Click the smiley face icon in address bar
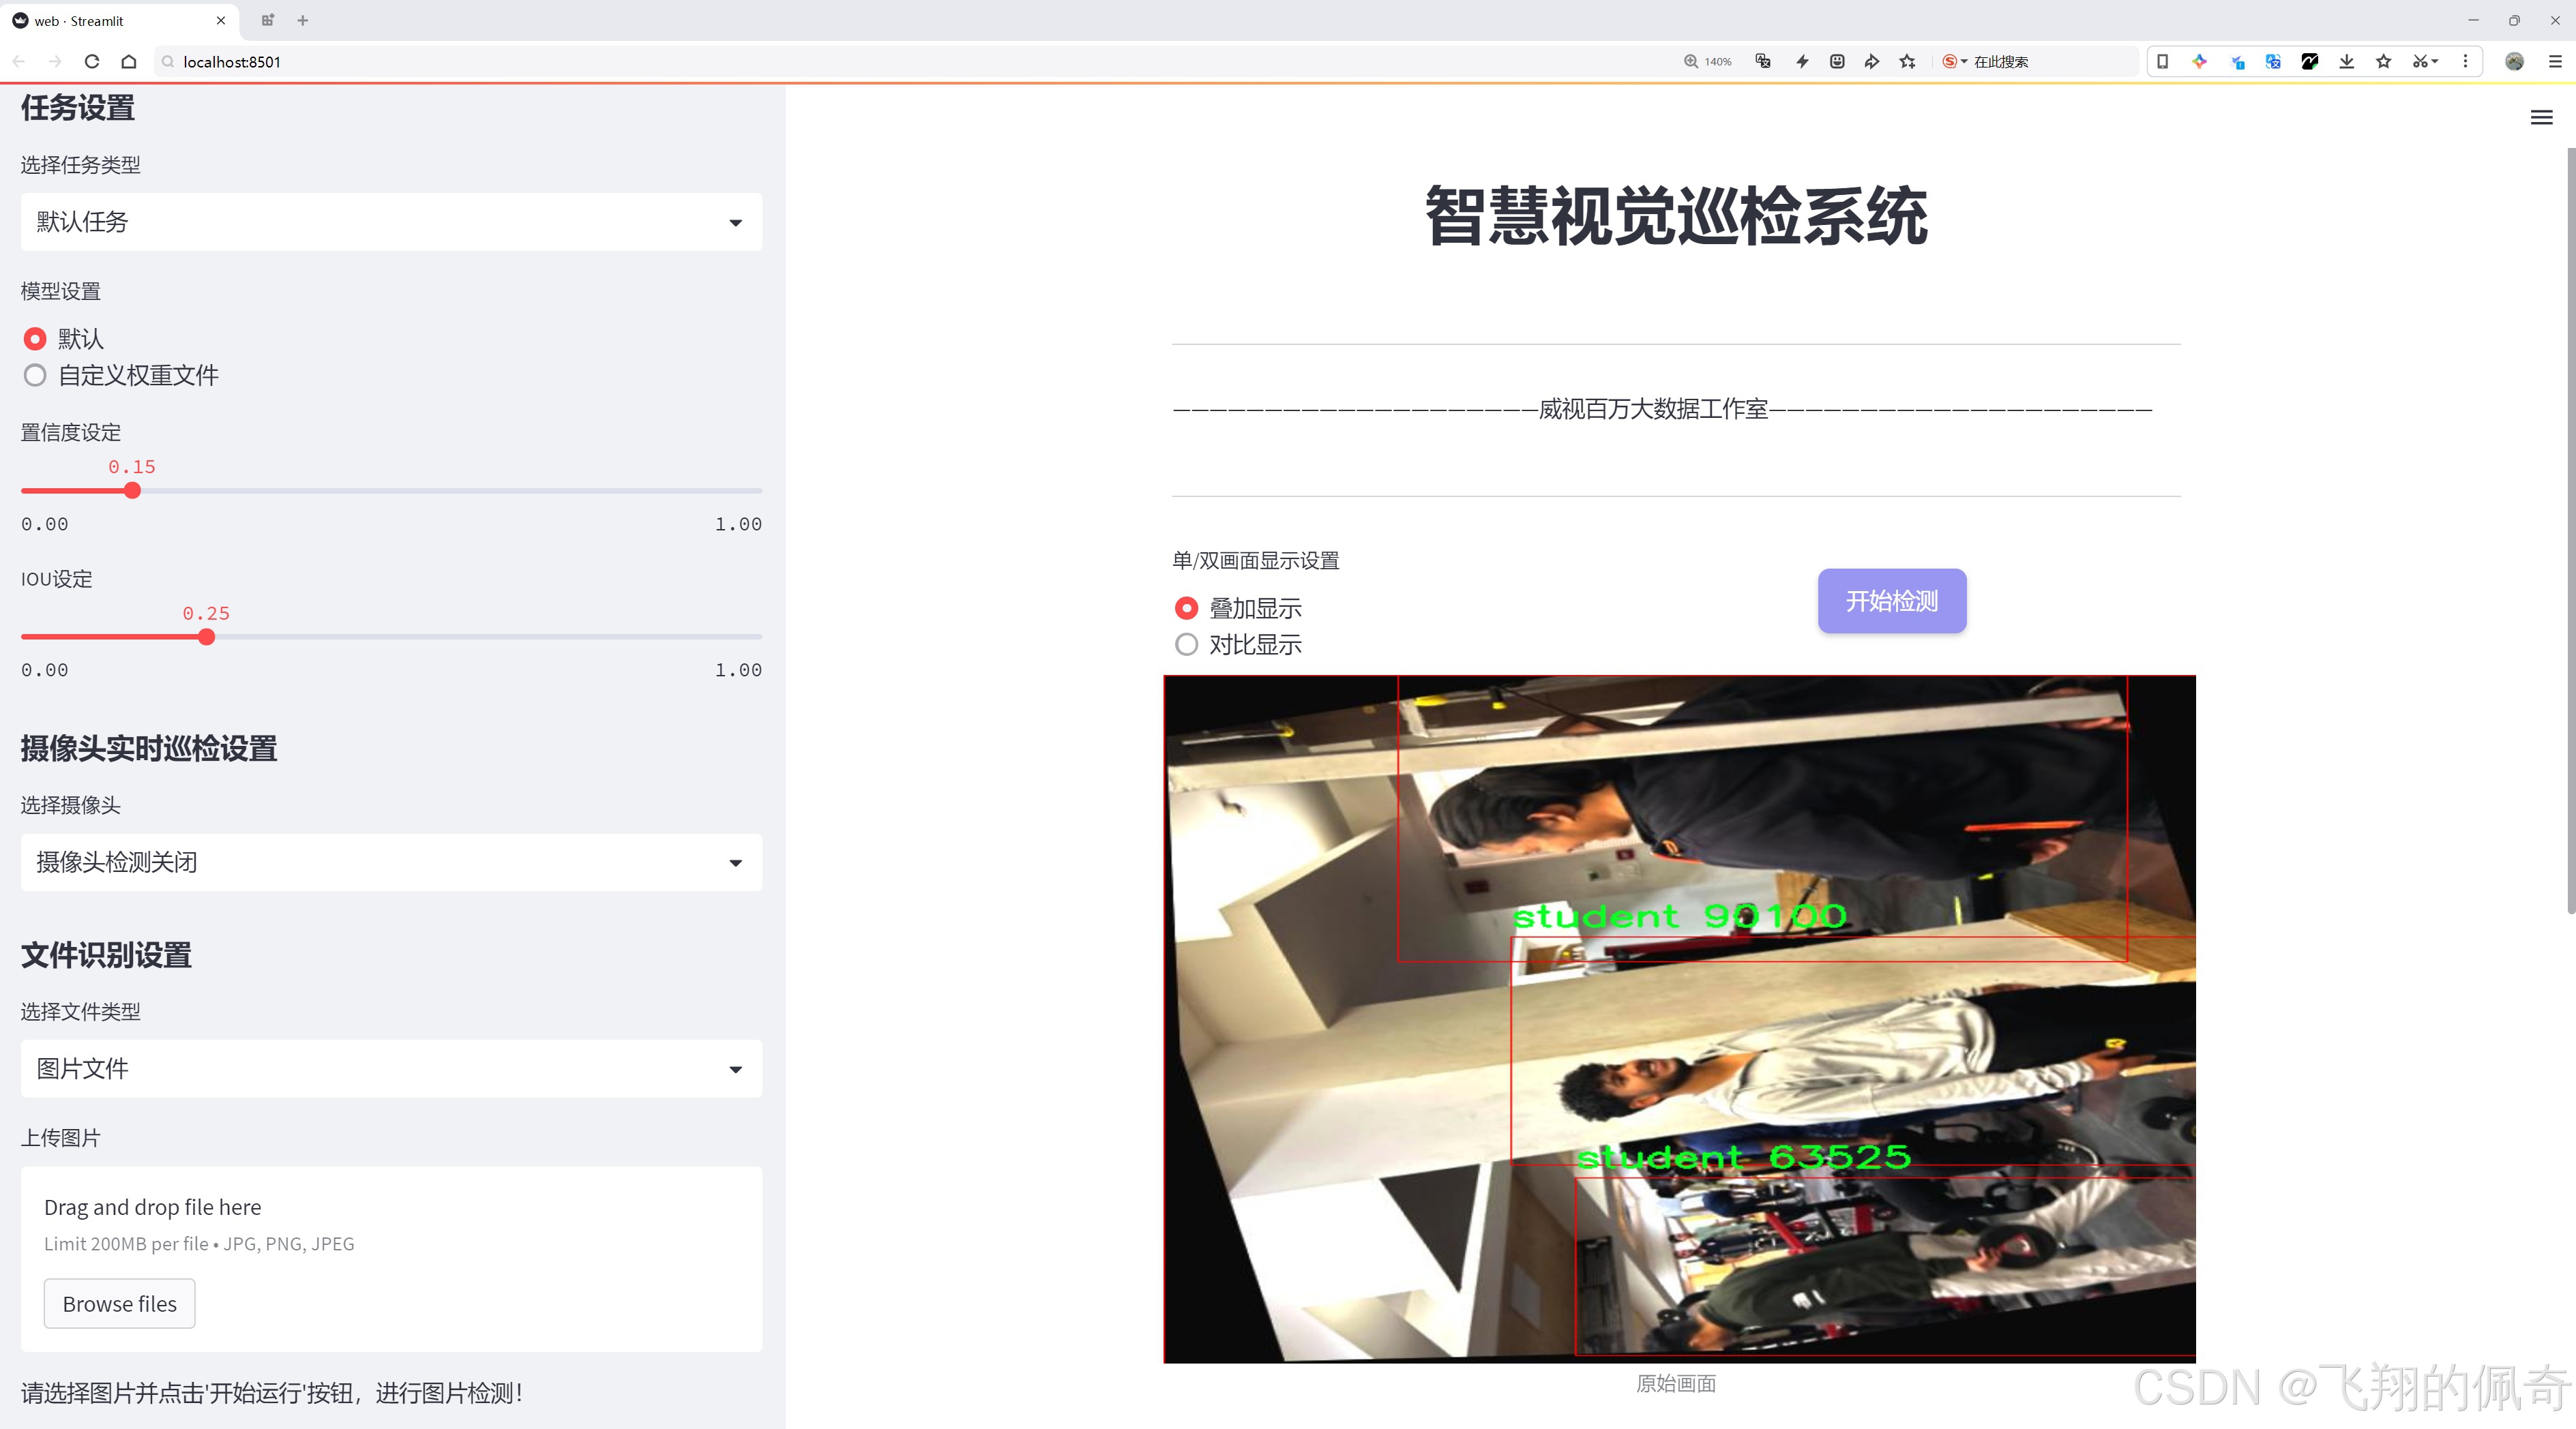2576x1429 pixels. [x=1837, y=62]
